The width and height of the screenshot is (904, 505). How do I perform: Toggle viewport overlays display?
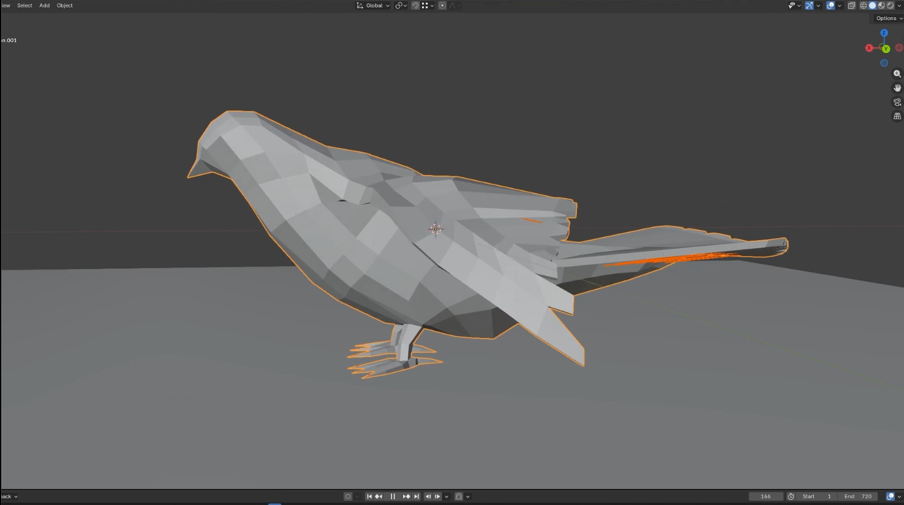pos(830,6)
